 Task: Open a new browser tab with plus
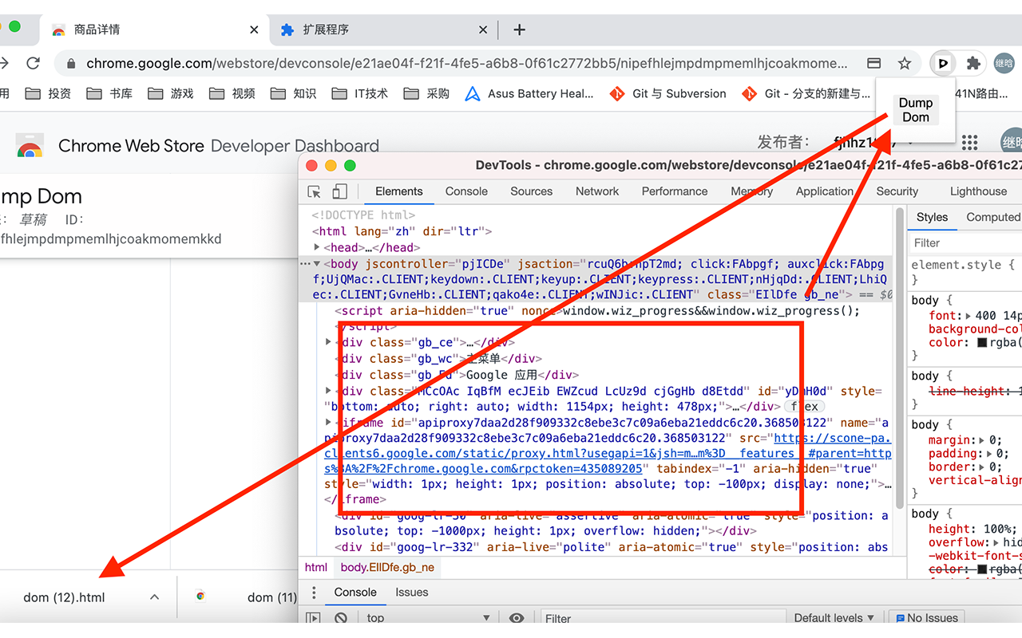[519, 30]
